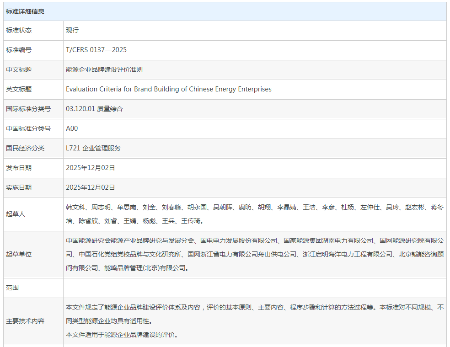
Task: Click the publication date 2025年12月02日
Action: (90, 168)
